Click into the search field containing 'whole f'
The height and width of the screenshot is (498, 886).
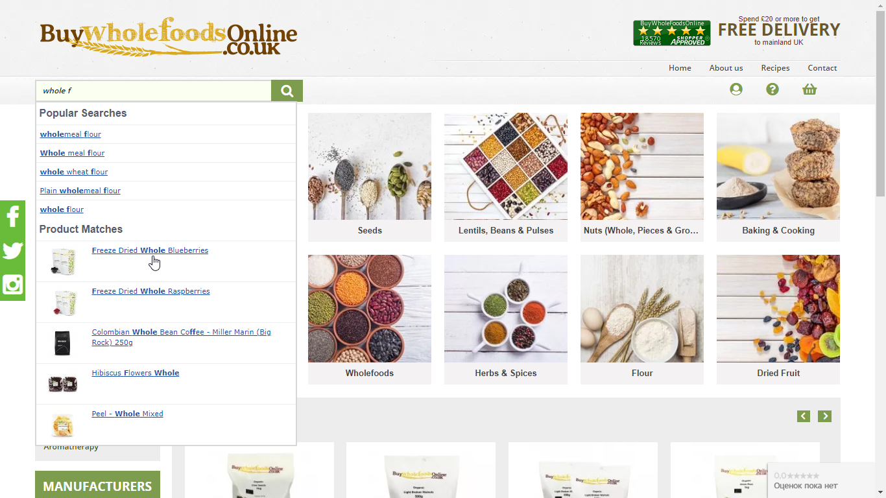153,91
